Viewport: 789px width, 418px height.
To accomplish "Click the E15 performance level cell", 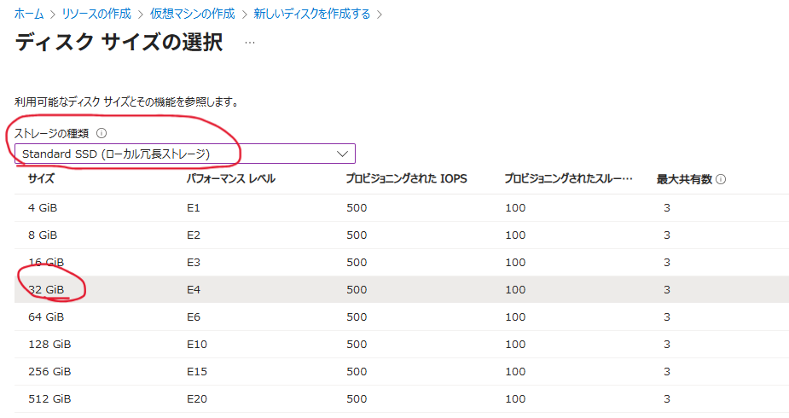I will pyautogui.click(x=197, y=371).
